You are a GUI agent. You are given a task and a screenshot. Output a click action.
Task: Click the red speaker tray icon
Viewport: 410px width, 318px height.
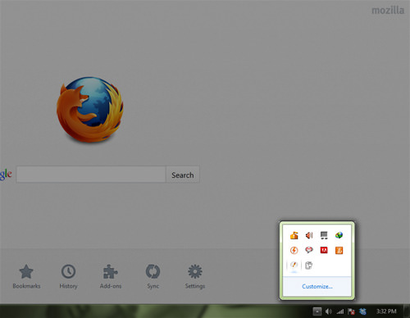click(309, 235)
